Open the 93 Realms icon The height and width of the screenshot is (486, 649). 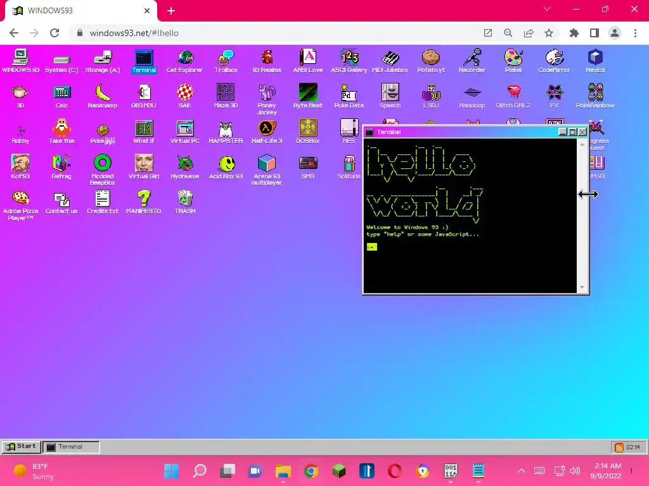(x=267, y=61)
